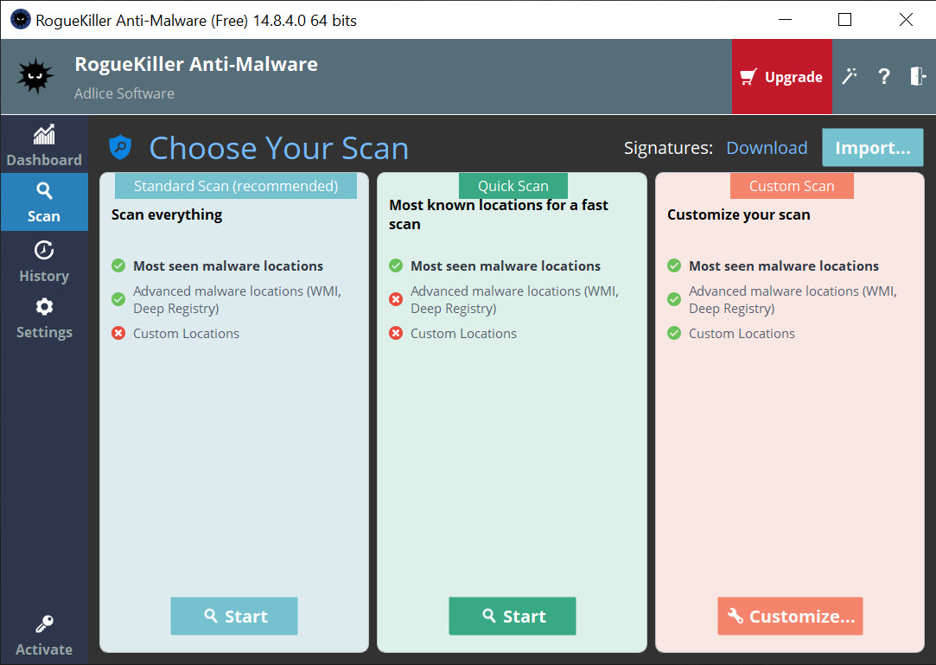Open the Customize... button for Custom Scan

point(790,616)
